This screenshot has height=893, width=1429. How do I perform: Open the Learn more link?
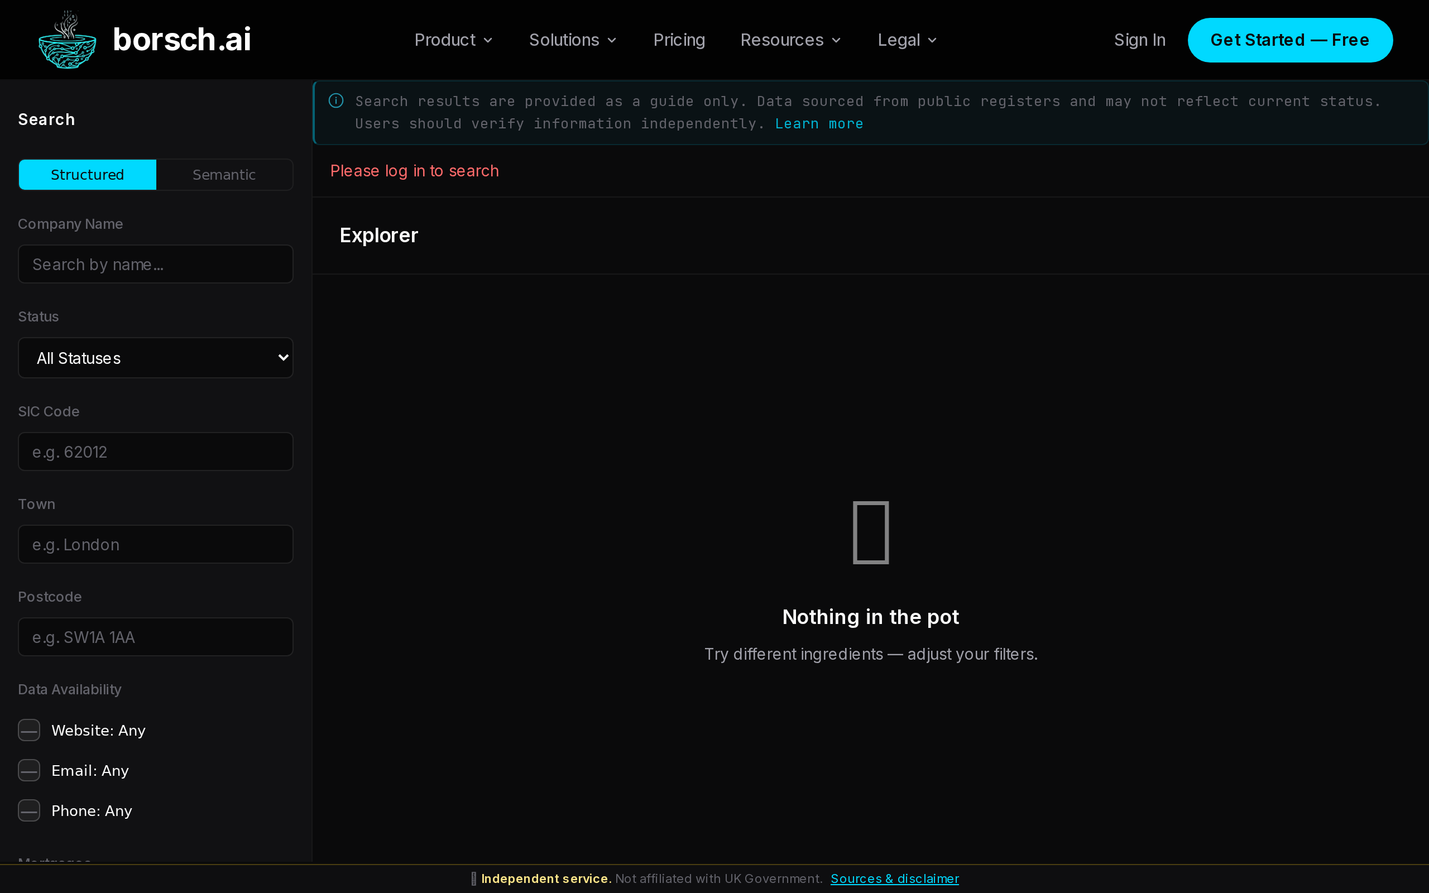[818, 124]
